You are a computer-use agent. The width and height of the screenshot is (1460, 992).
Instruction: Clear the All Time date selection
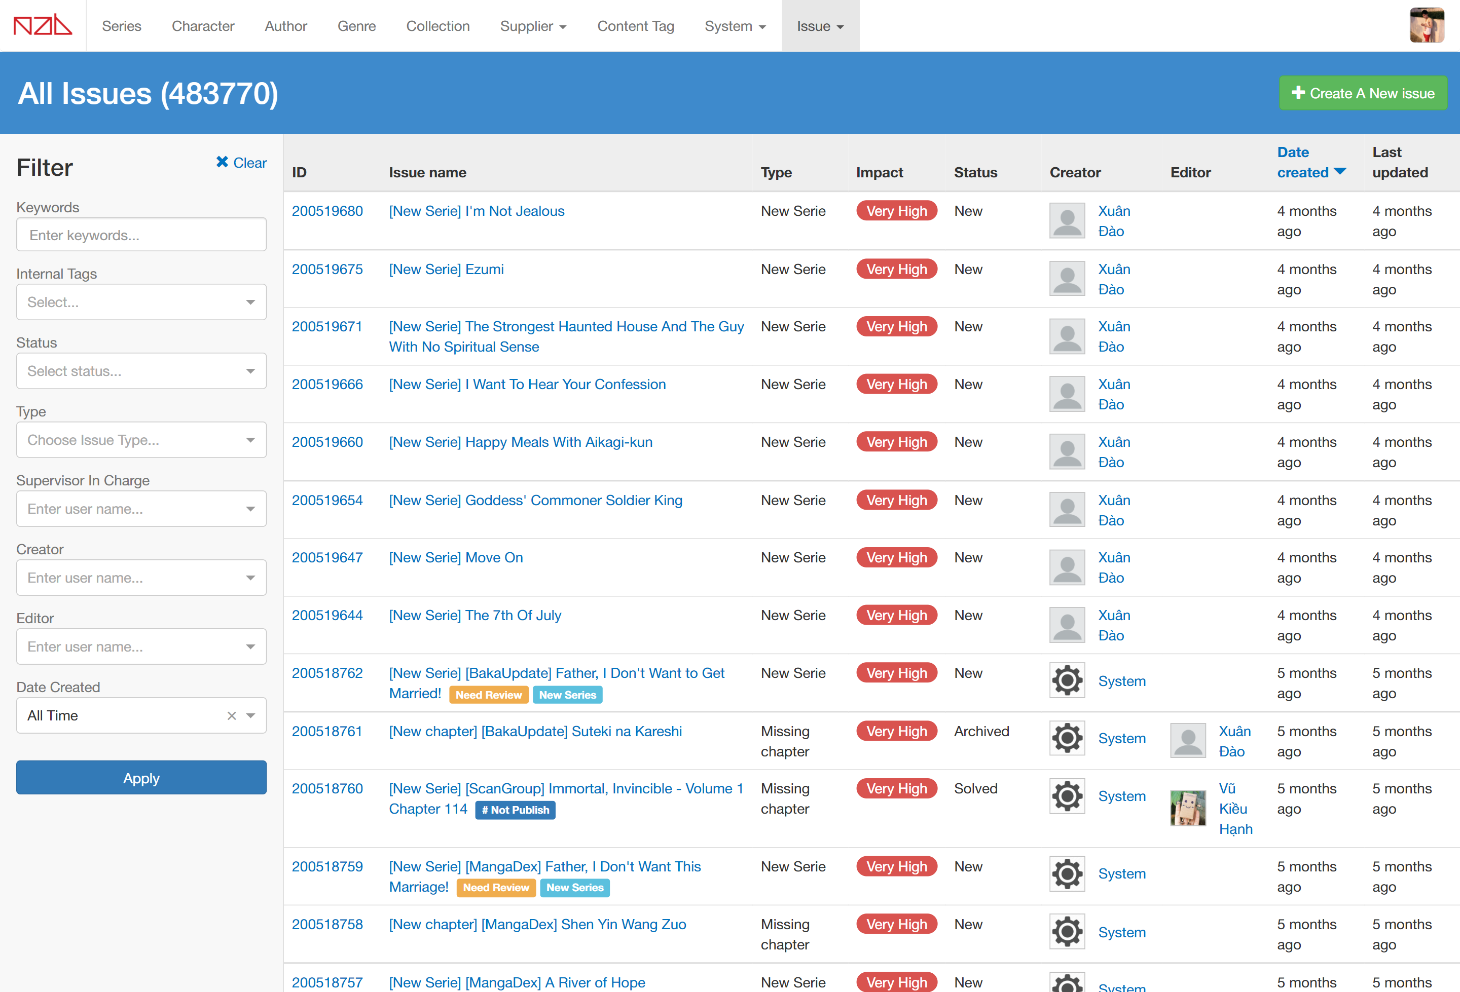click(232, 716)
